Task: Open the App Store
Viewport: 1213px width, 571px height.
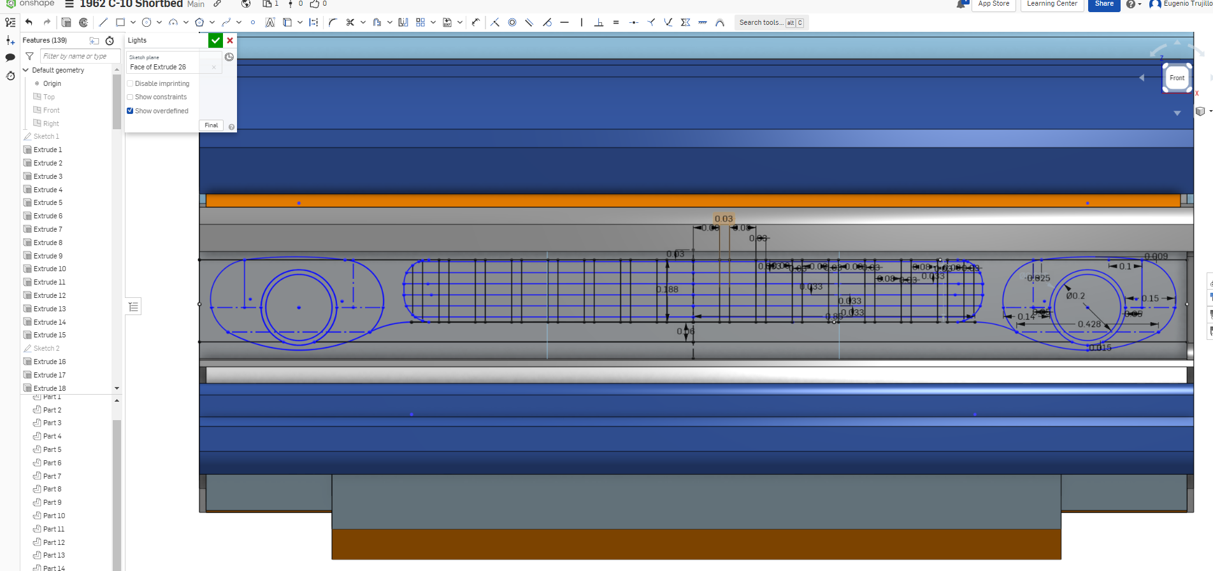Action: pyautogui.click(x=994, y=4)
